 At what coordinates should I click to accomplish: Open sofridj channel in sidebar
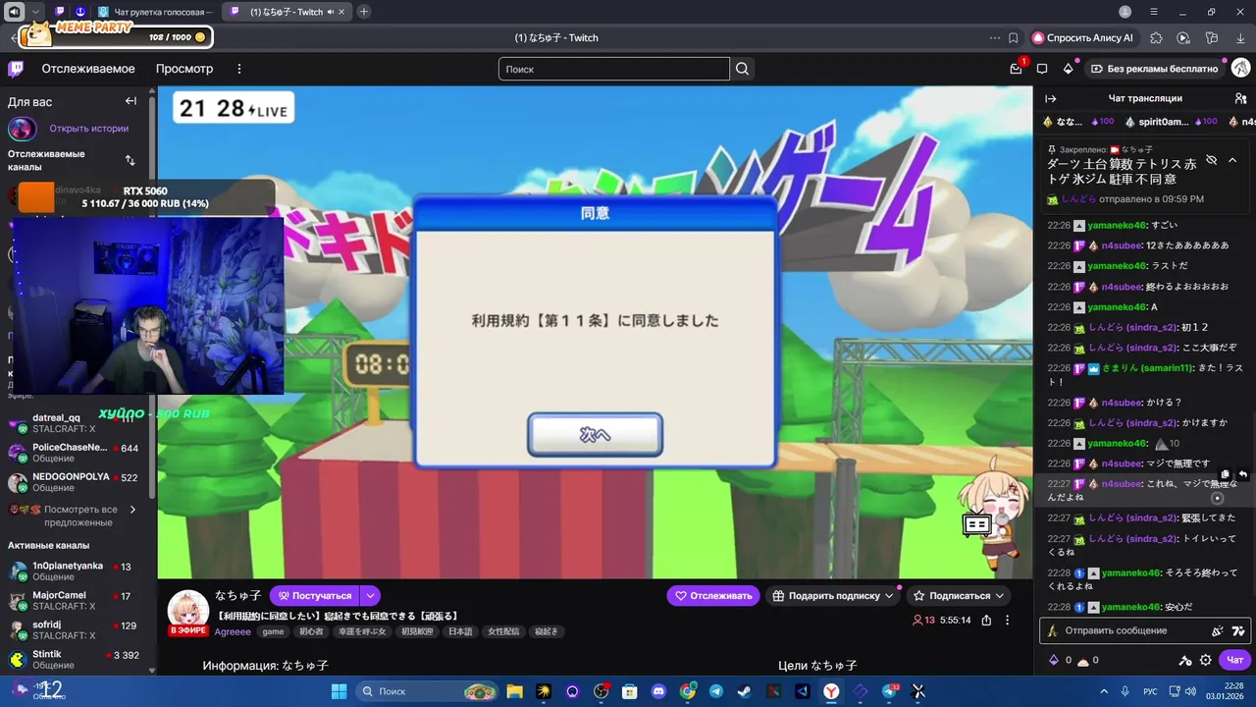click(75, 630)
